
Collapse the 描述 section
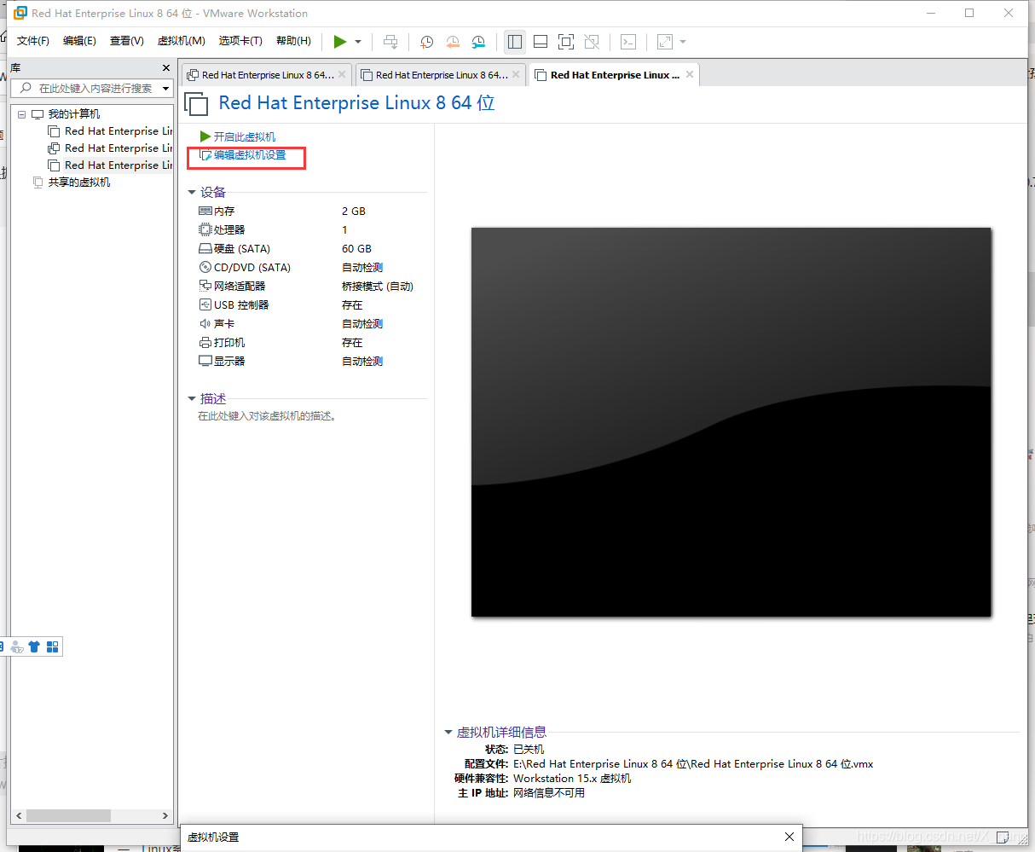coord(192,399)
